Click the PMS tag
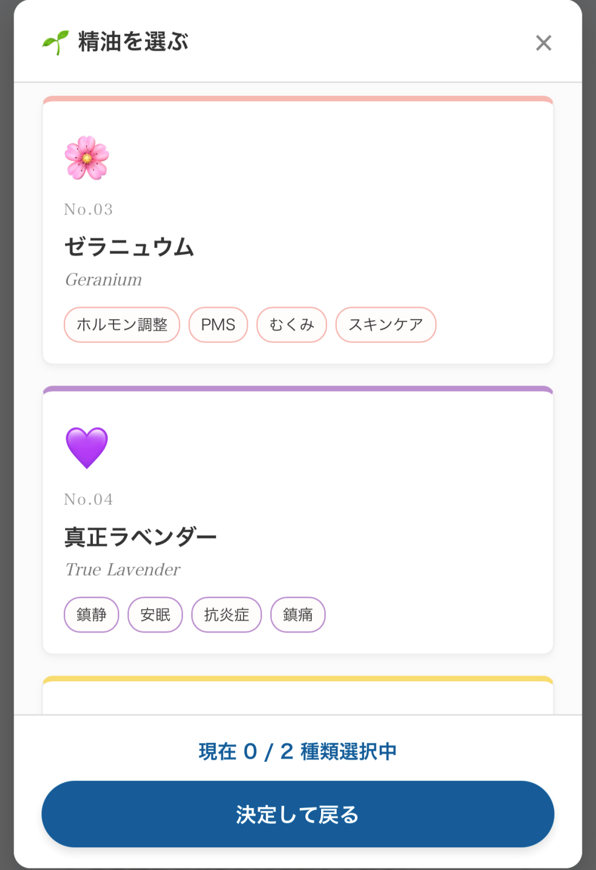The width and height of the screenshot is (596, 870). coord(218,325)
